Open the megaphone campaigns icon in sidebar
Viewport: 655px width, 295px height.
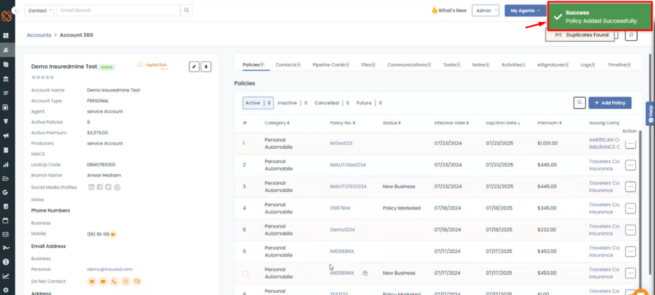coord(6,135)
